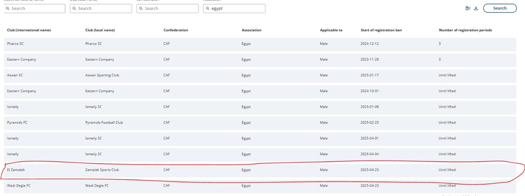525x196 pixels.
Task: Click the clear filters trash icon
Action: click(468, 8)
